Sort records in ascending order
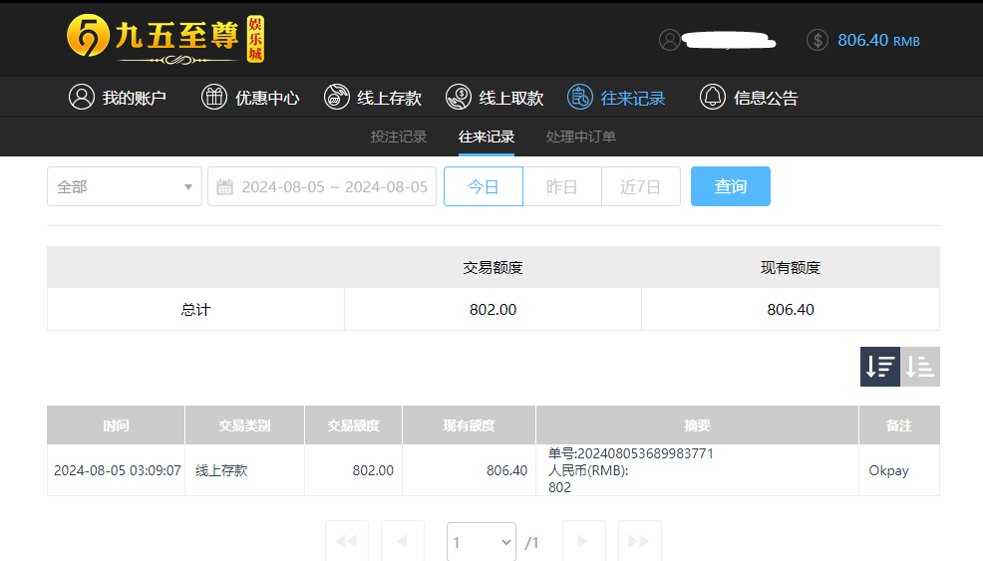The height and width of the screenshot is (561, 983). 920,367
